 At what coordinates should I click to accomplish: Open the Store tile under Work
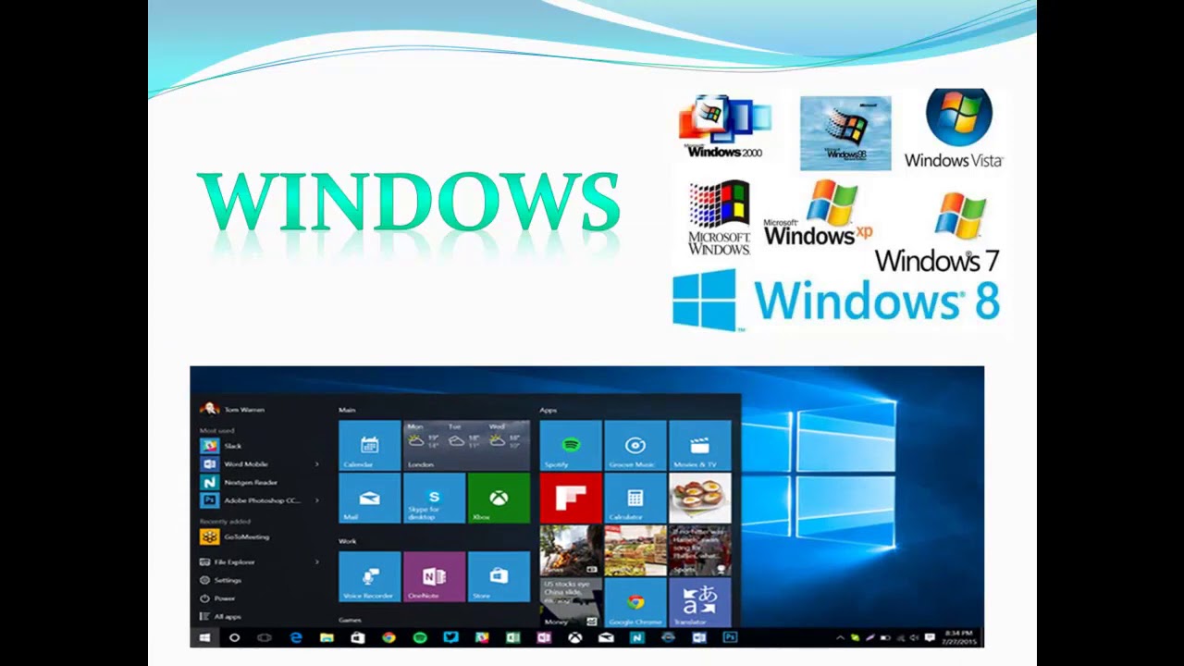pos(499,577)
